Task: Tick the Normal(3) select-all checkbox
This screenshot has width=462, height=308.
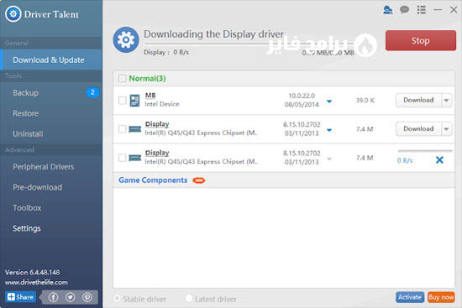Action: pos(122,78)
